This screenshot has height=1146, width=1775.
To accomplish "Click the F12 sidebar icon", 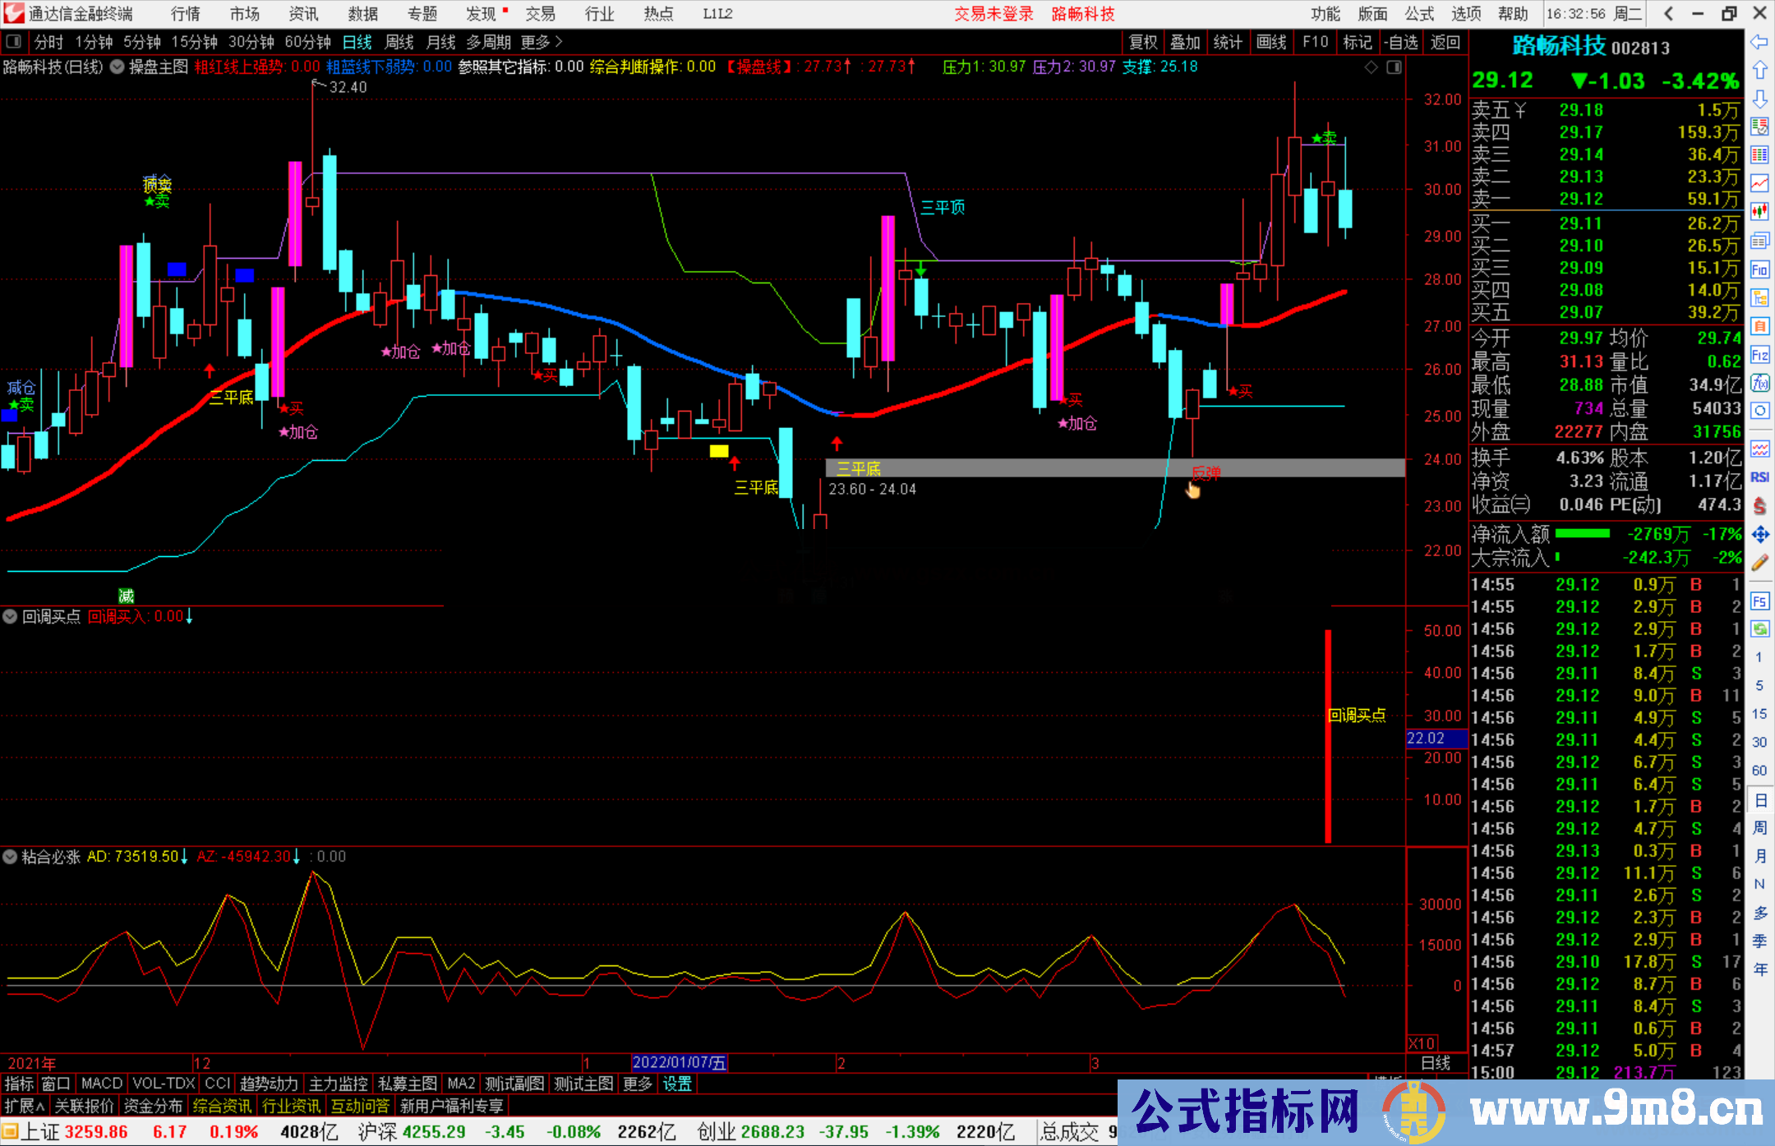I will (1759, 355).
